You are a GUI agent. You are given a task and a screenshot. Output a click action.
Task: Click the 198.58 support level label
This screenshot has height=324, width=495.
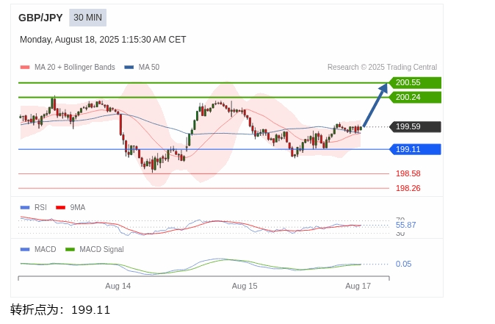tap(408, 173)
